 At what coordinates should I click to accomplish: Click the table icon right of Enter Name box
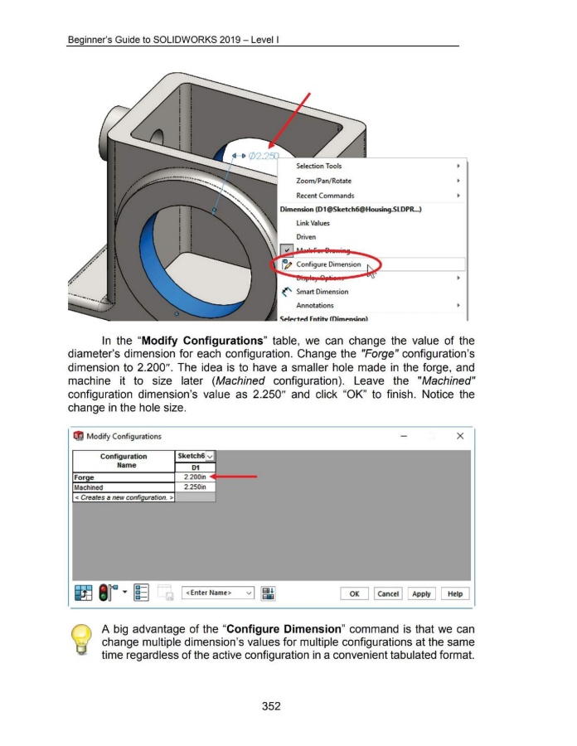pyautogui.click(x=269, y=593)
